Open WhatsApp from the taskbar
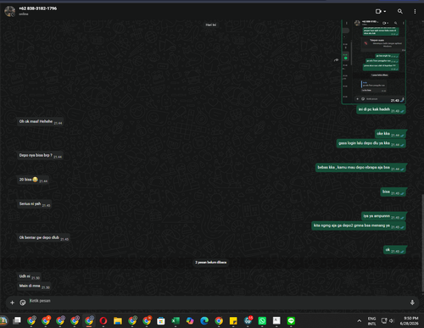The height and width of the screenshot is (328, 424). 262,320
